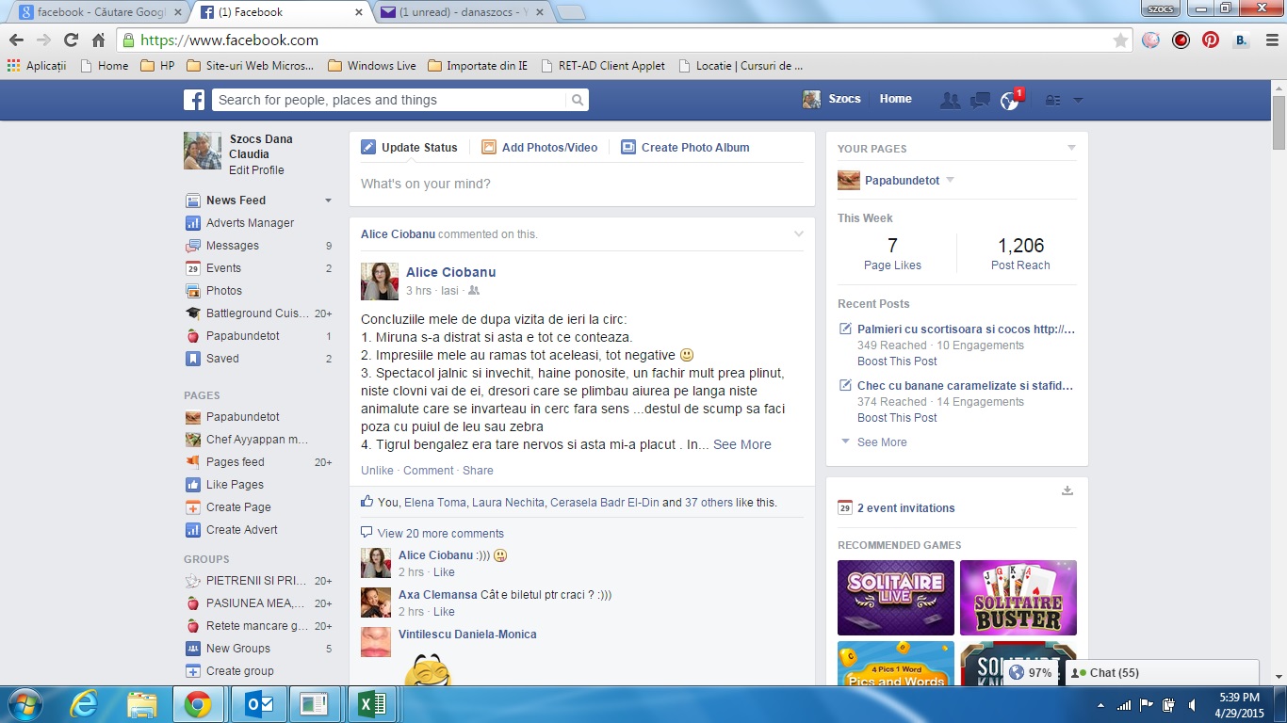The width and height of the screenshot is (1287, 723).
Task: Open Solitaire Buster game thumbnail
Action: click(x=1018, y=598)
